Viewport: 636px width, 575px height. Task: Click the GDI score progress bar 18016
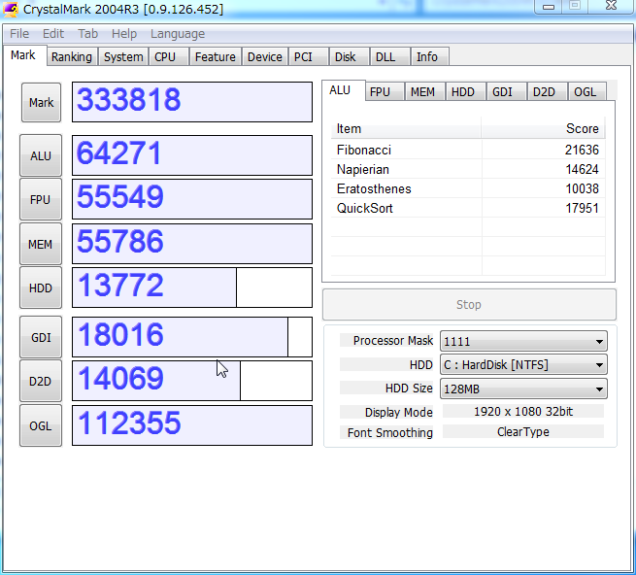tap(192, 337)
